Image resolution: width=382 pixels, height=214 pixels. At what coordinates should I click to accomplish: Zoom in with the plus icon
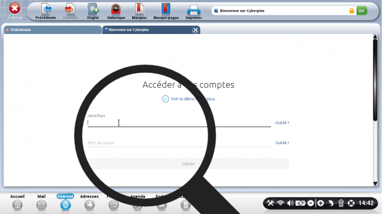pyautogui.click(x=321, y=203)
